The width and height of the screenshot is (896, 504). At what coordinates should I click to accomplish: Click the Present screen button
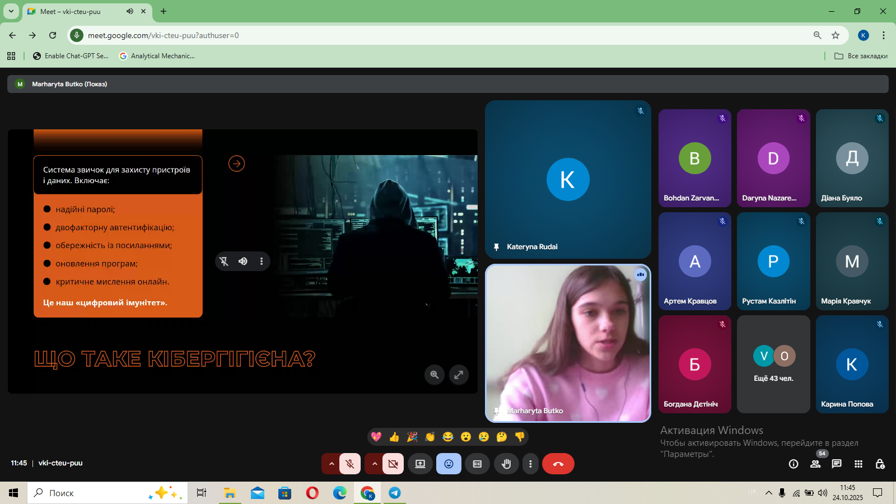[420, 464]
